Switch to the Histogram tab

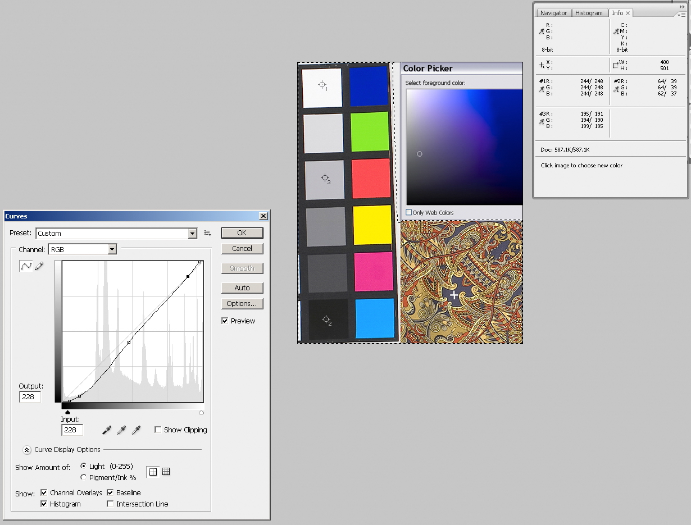[x=589, y=13]
